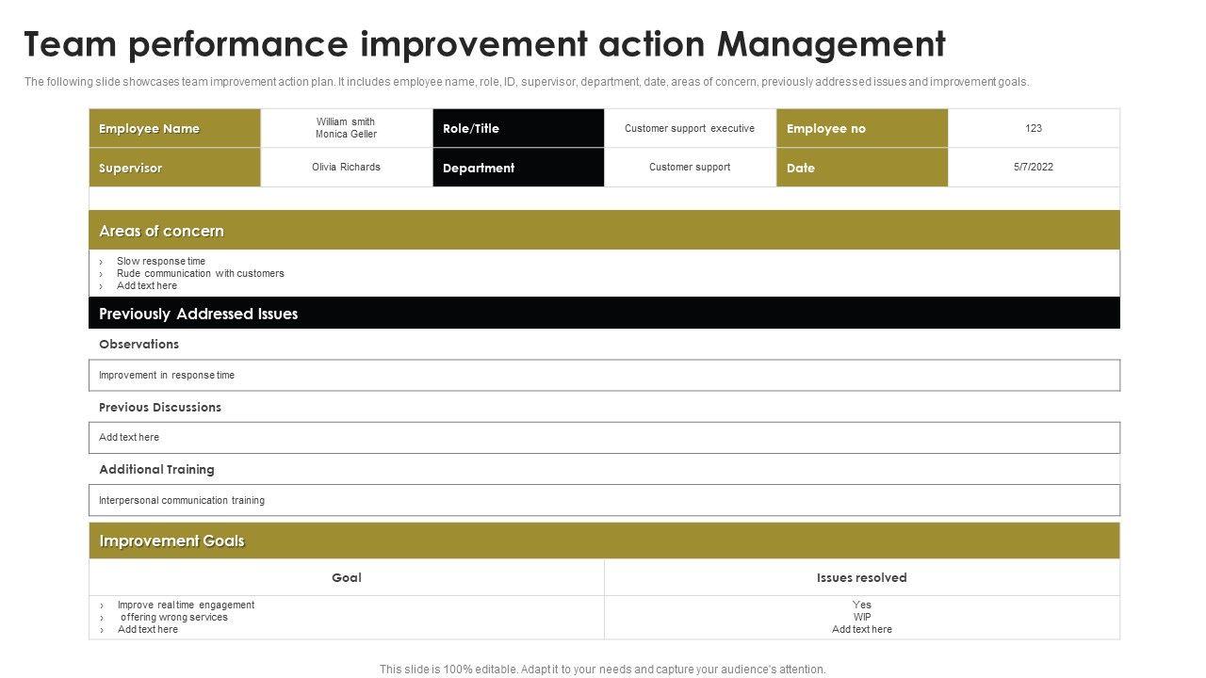Click "Add text here" in the Goal column
Image resolution: width=1206 pixels, height=678 pixels.
pyautogui.click(x=148, y=629)
